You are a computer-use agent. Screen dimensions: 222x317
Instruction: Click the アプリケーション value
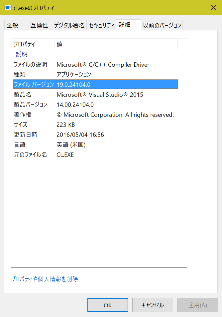(x=74, y=74)
